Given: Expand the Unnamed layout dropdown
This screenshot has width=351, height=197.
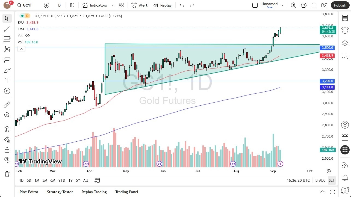Looking at the screenshot, I should 282,5.
